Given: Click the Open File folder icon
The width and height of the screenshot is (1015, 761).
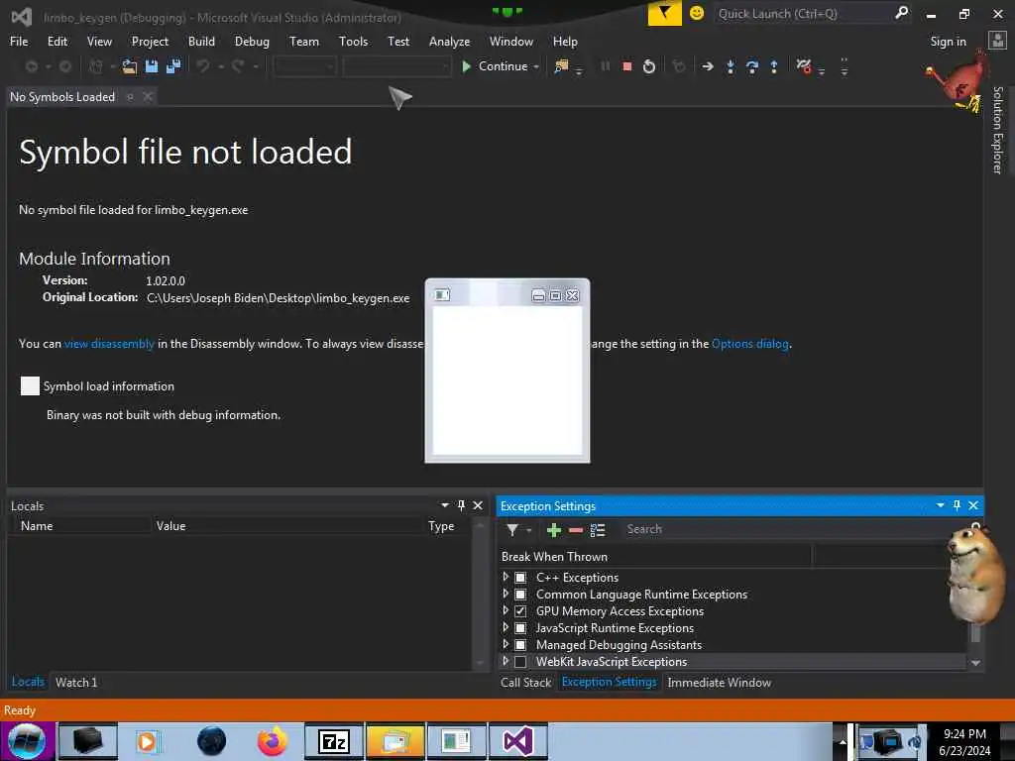Looking at the screenshot, I should click(130, 66).
